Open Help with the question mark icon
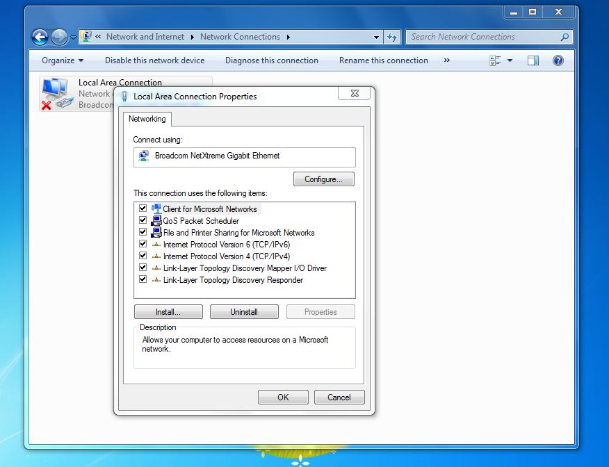 pyautogui.click(x=558, y=60)
